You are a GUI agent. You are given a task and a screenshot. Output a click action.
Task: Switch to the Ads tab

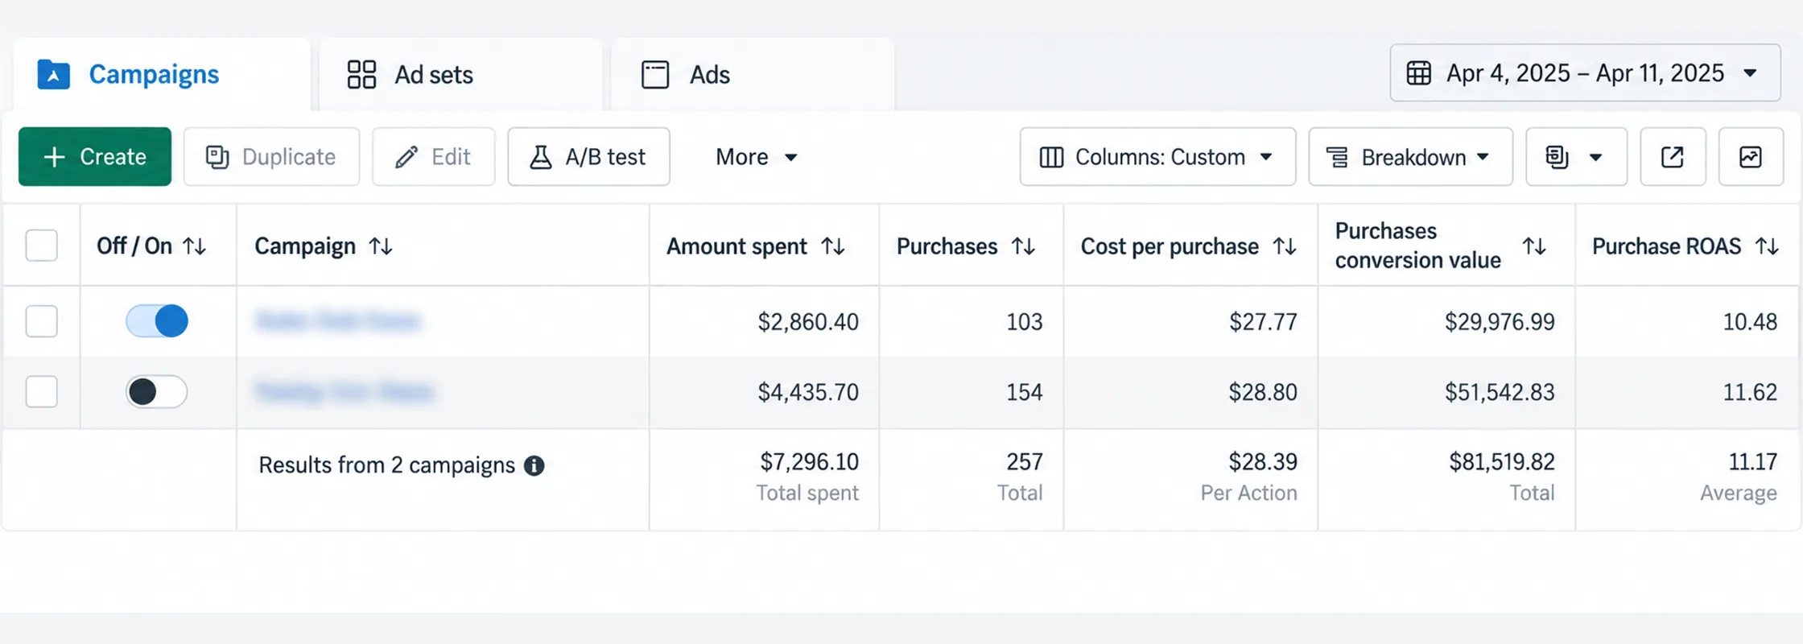[x=753, y=74]
